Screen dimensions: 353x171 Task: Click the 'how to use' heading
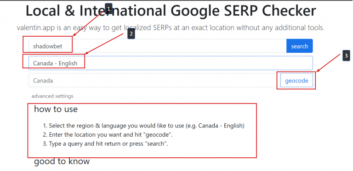click(56, 109)
